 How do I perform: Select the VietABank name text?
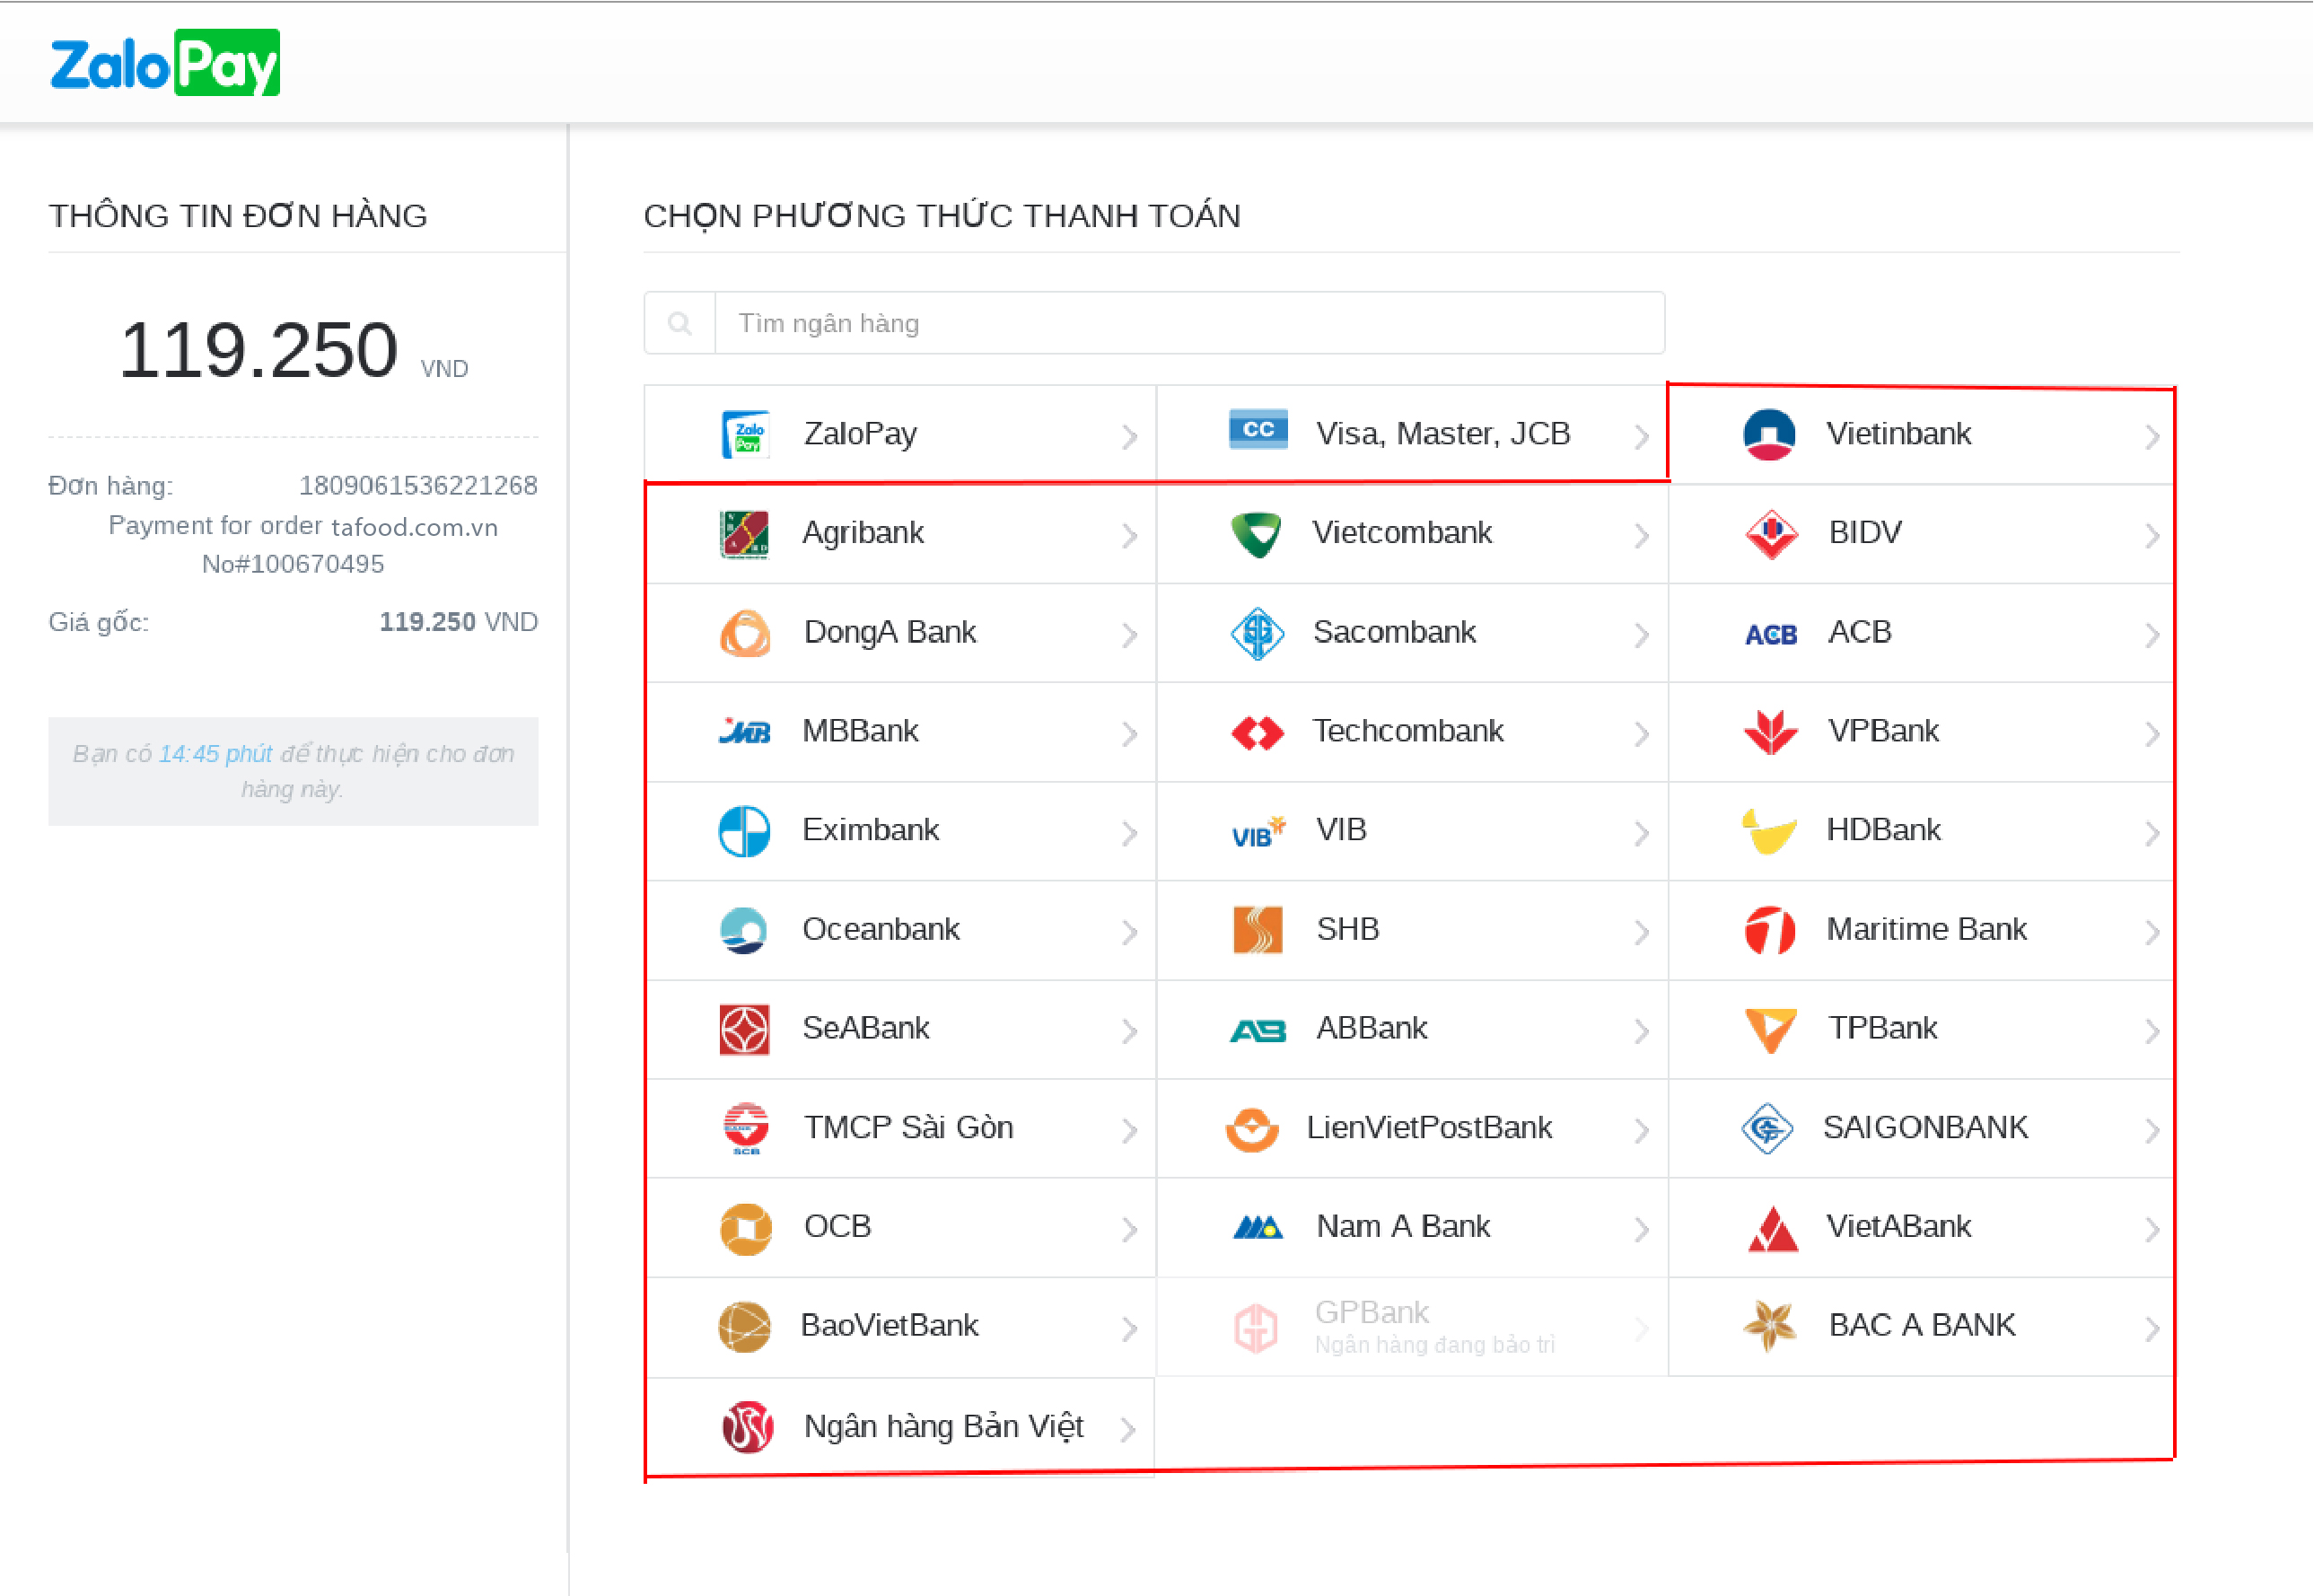[x=1899, y=1227]
